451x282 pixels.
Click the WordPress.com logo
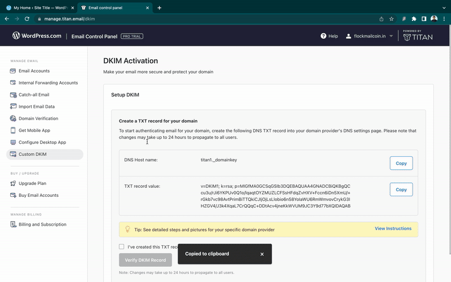(37, 36)
